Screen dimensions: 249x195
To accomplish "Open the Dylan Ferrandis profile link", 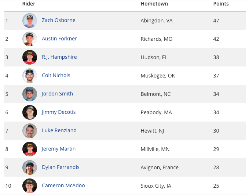I will (61, 167).
